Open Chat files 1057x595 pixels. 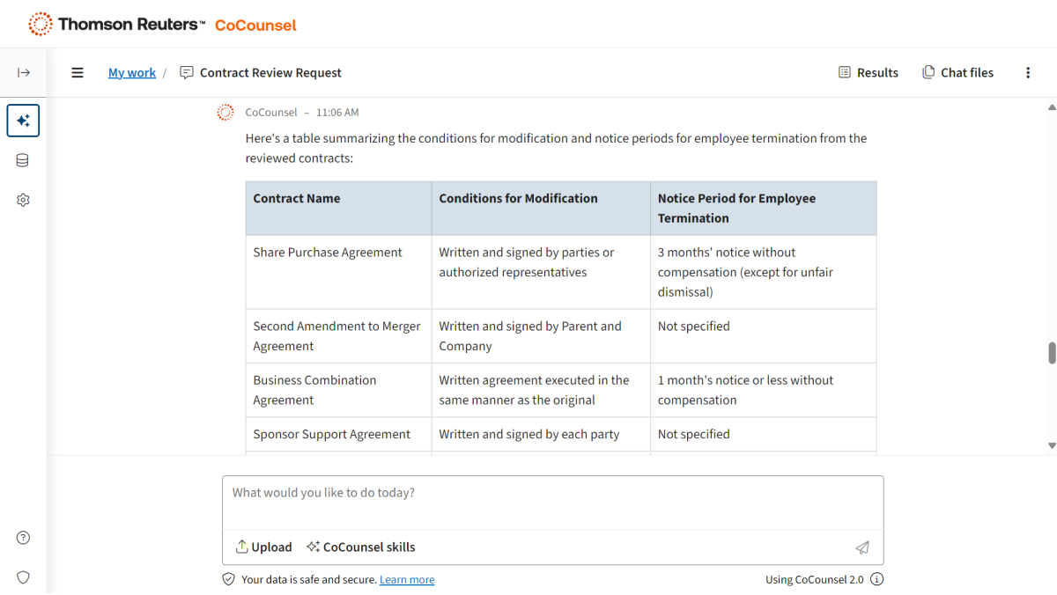pyautogui.click(x=957, y=73)
